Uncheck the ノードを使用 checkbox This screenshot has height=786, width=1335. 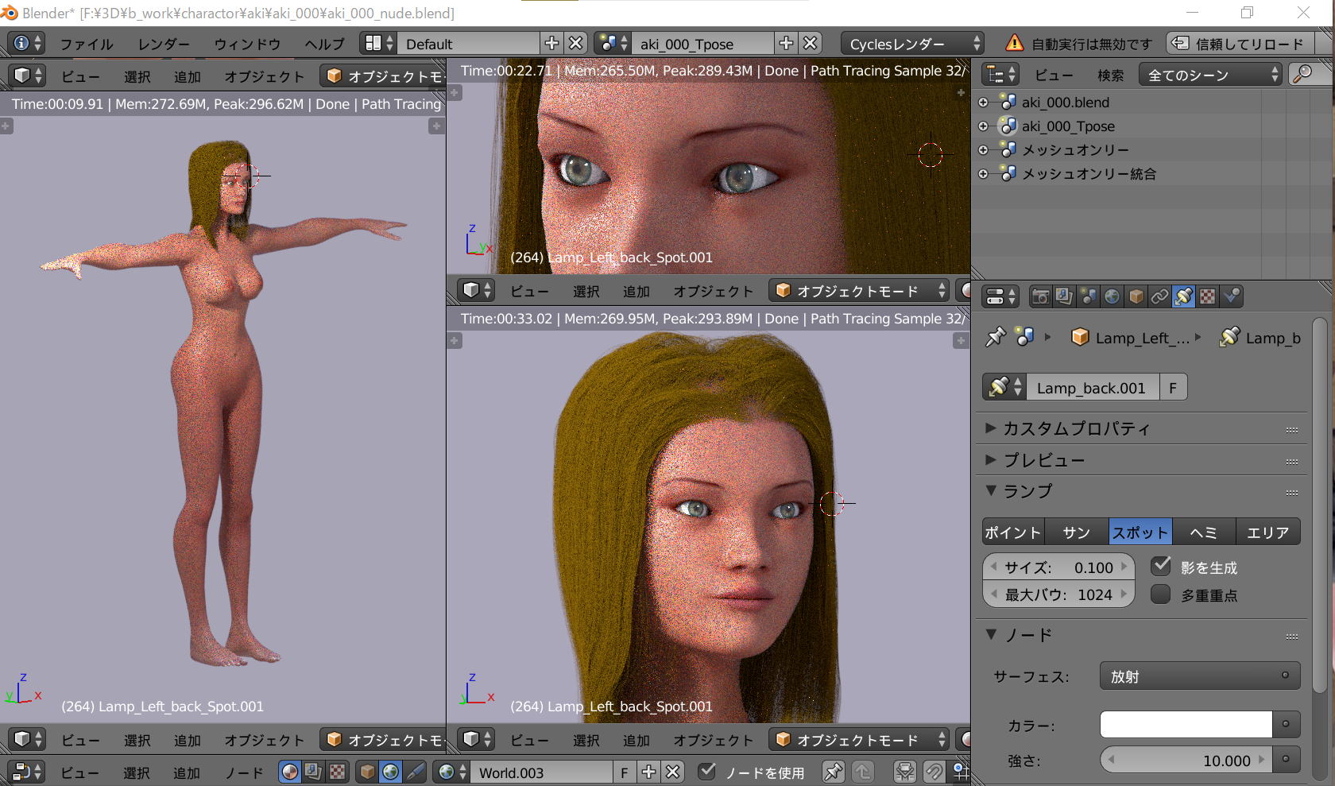click(706, 772)
